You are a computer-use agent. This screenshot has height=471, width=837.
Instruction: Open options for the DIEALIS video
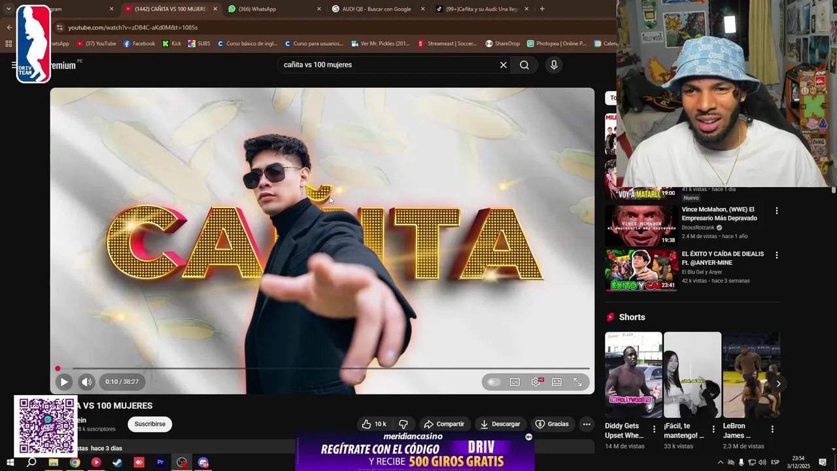777,255
